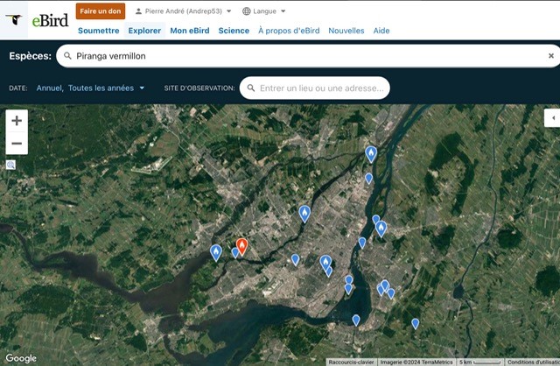This screenshot has width=560, height=366.
Task: Click the eBird logo
Action: click(37, 19)
